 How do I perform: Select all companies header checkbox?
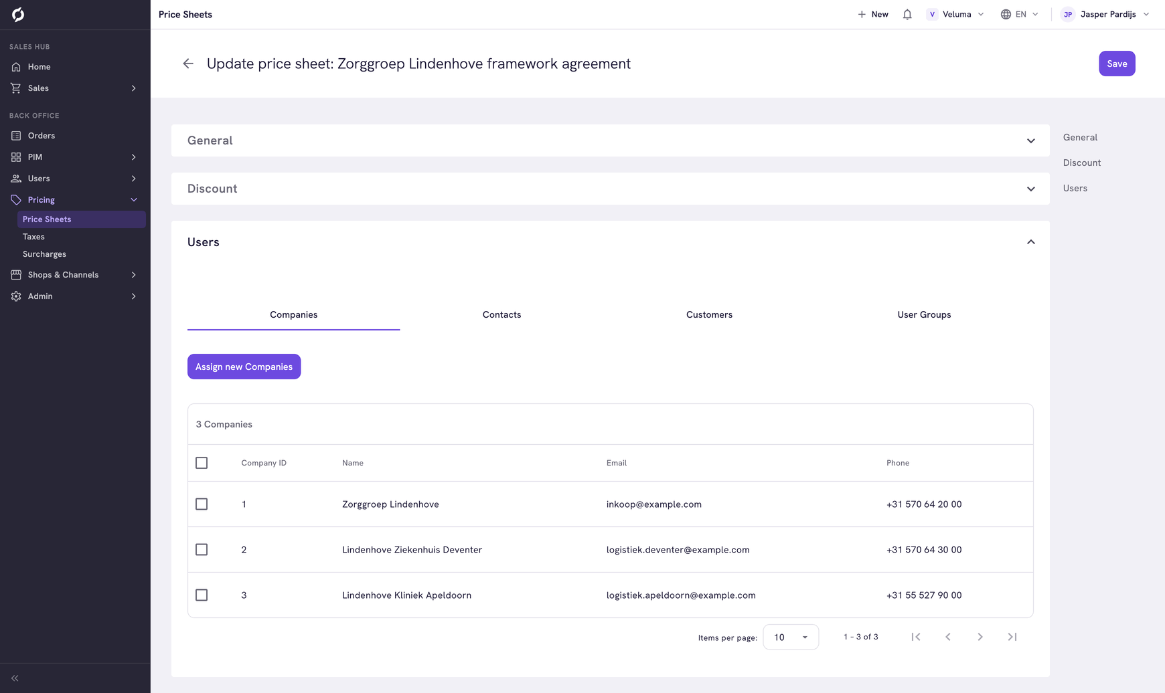coord(202,463)
